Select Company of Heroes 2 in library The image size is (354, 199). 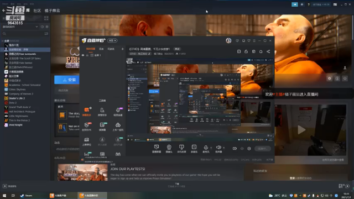coord(21,94)
